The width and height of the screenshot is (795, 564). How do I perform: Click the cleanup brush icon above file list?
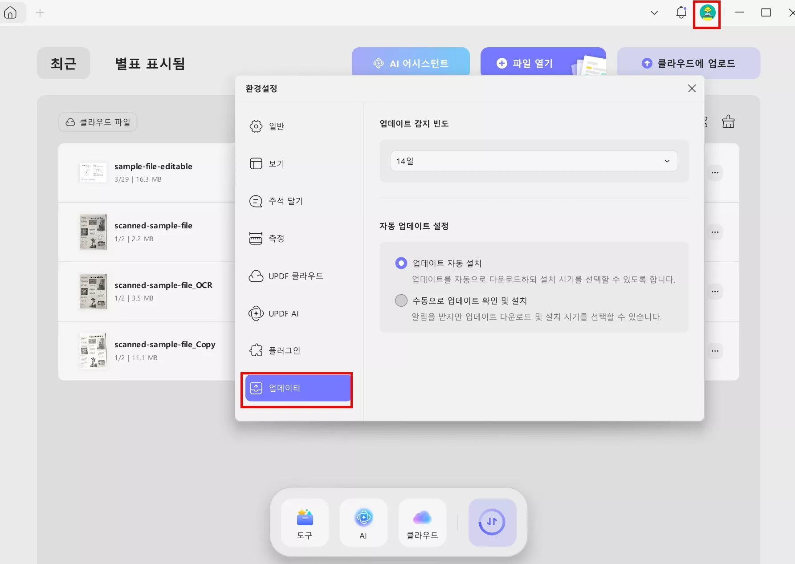click(x=728, y=122)
